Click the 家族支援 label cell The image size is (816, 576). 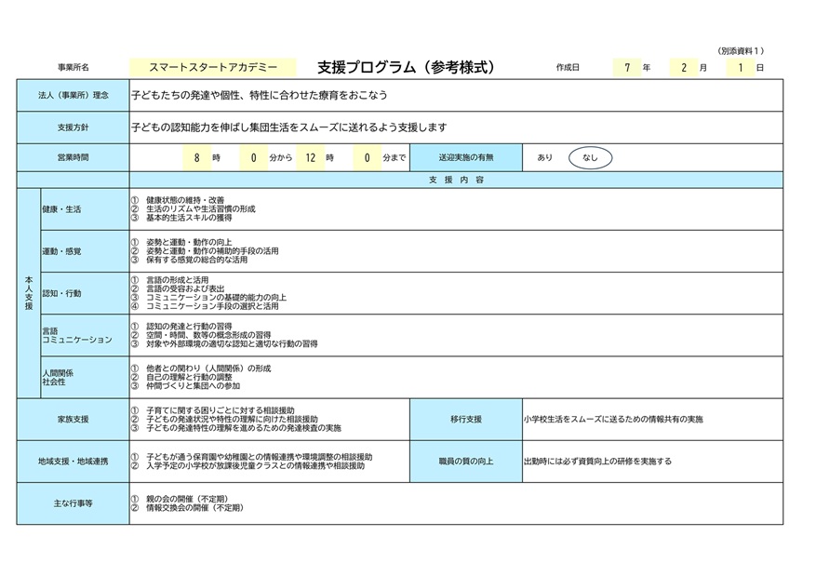[74, 420]
